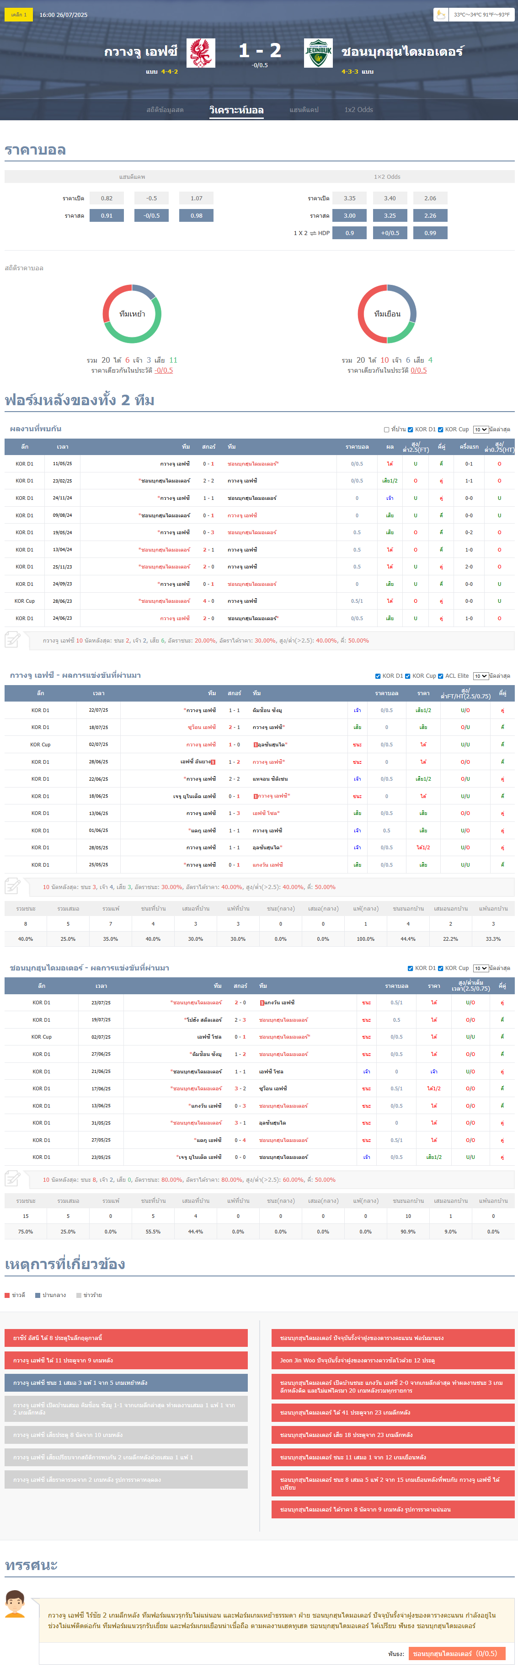The height and width of the screenshot is (1667, 518).
Task: Uncheck ACL Elite in Gwangju past results filter
Action: pos(440,676)
